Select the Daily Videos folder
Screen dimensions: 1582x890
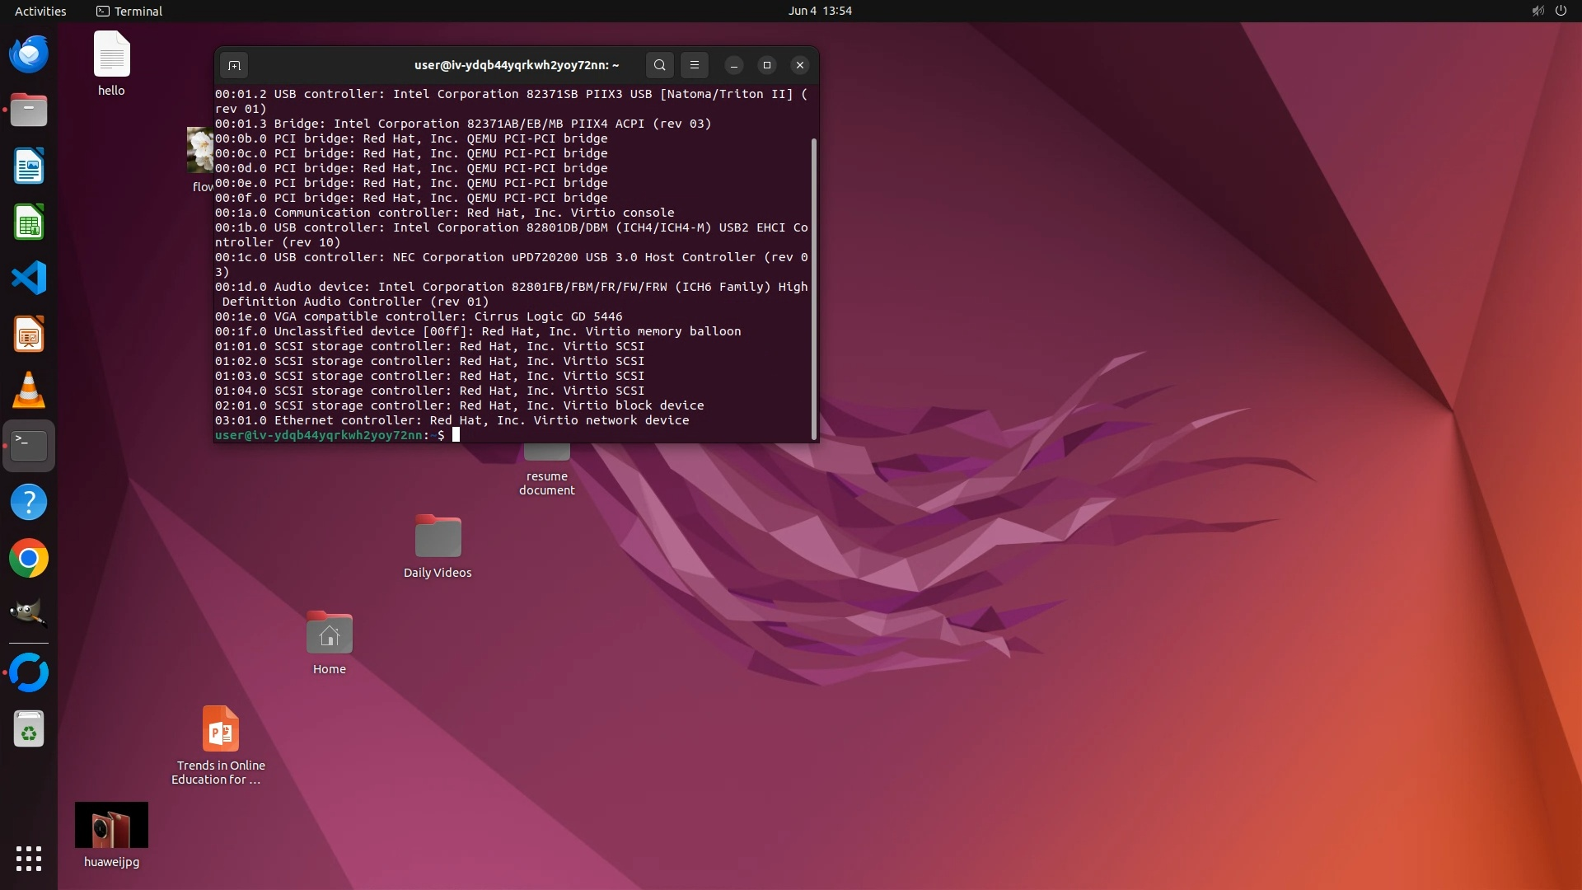point(438,537)
